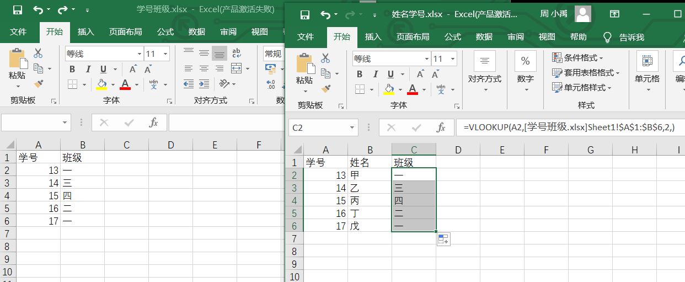
Task: Select cell B3 乙 in 姓名学号 window
Action: tap(370, 188)
